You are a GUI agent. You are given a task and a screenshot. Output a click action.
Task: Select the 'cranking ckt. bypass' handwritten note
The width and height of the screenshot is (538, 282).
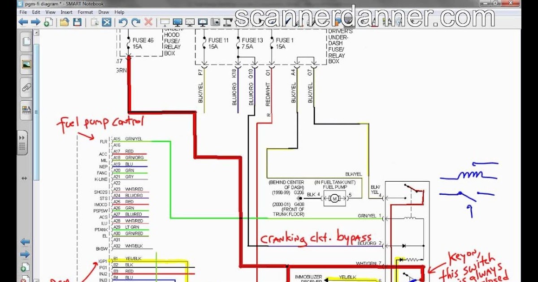317,238
